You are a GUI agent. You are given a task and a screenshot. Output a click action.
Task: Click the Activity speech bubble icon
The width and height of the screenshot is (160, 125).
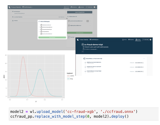(x=69, y=37)
